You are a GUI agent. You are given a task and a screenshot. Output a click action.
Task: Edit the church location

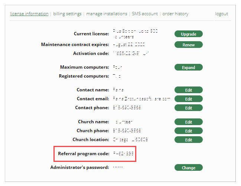(x=188, y=140)
